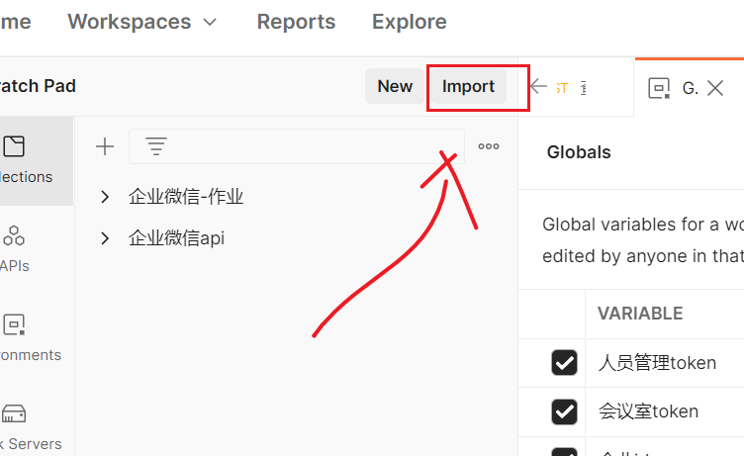
Task: Click the Globals tab environment icon
Action: [x=659, y=88]
